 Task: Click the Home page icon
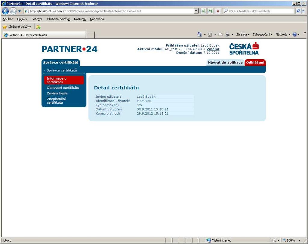pyautogui.click(x=200, y=34)
